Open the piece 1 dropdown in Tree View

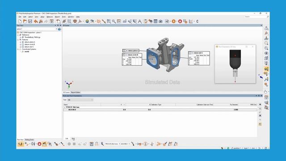coord(56,29)
